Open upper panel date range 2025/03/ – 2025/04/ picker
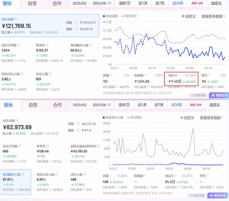The image size is (229, 201). point(92,3)
